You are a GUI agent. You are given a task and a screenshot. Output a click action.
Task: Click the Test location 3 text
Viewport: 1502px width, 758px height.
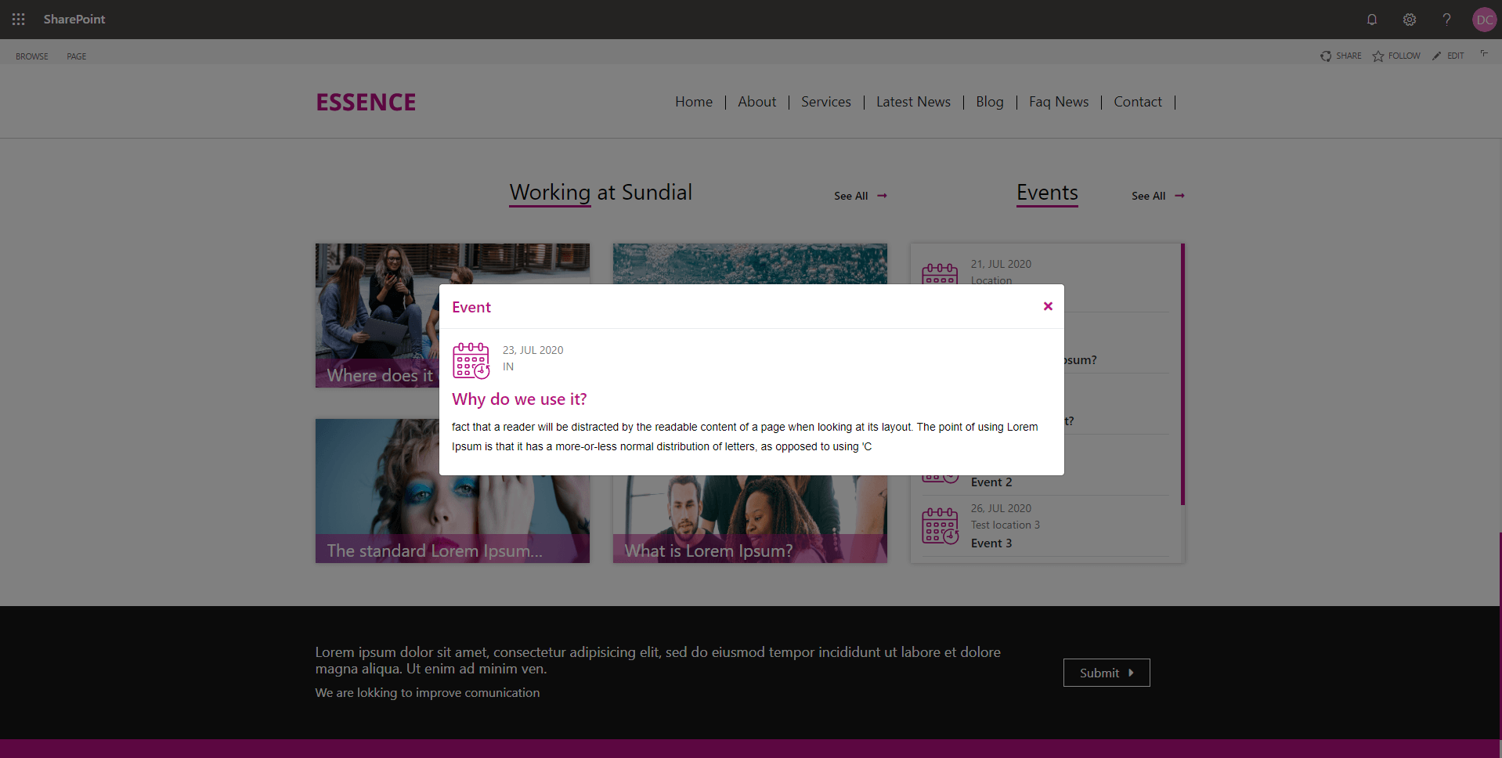(1006, 525)
